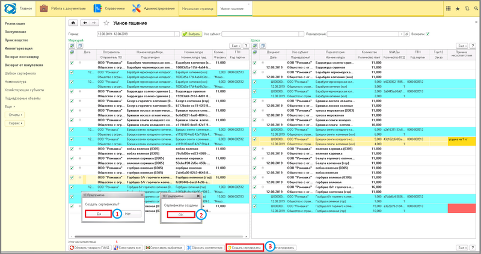This screenshot has width=481, height=254.
Task: Click the period chooser ellipsis button
Action: pyautogui.click(x=177, y=34)
